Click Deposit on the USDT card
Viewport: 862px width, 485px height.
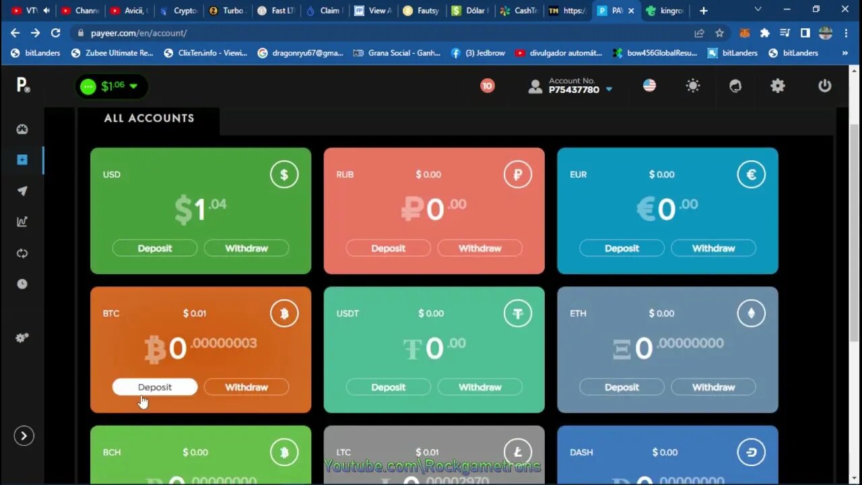pyautogui.click(x=389, y=387)
